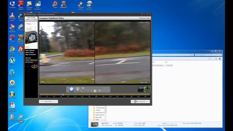Open the Opera desktop icon

click(12, 38)
